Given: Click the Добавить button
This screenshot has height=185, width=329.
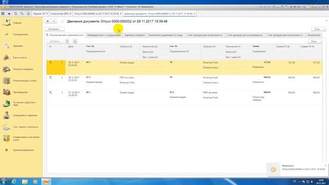Looking at the screenshot, I should pos(55,41).
